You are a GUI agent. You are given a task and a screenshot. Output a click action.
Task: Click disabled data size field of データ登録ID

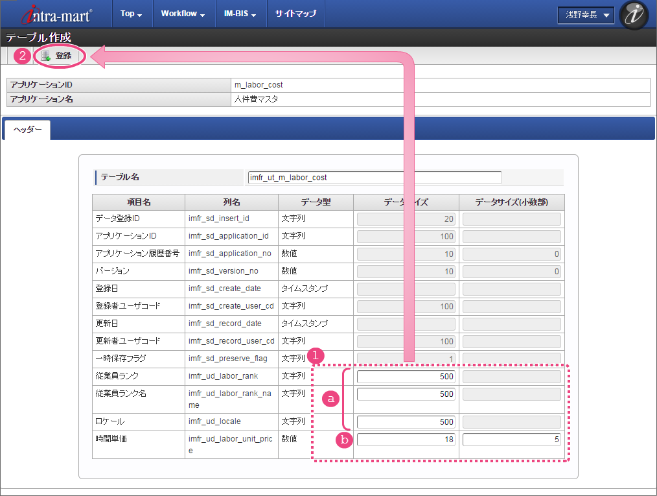406,219
